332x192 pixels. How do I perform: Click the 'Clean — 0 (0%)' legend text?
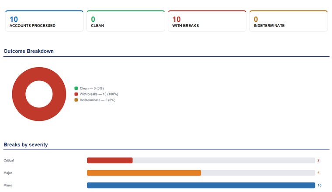[92, 89]
